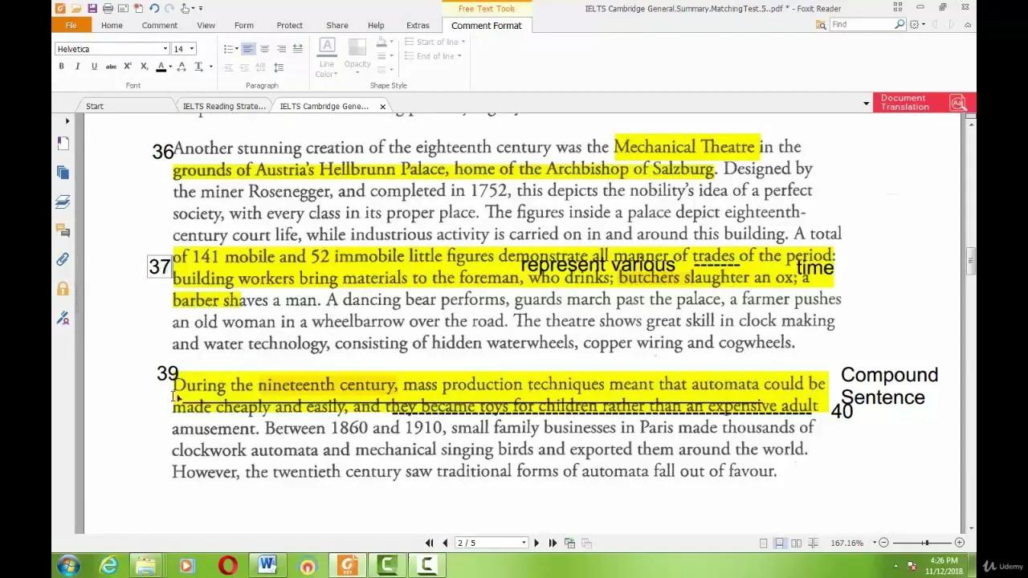This screenshot has height=578, width=1028.
Task: Open the font size 14 dropdown
Action: pos(191,49)
